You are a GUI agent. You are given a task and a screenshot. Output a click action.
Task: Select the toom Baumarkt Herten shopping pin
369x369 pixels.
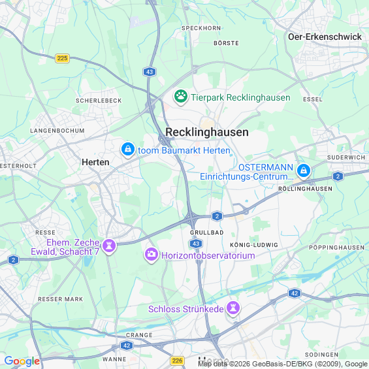(128, 150)
